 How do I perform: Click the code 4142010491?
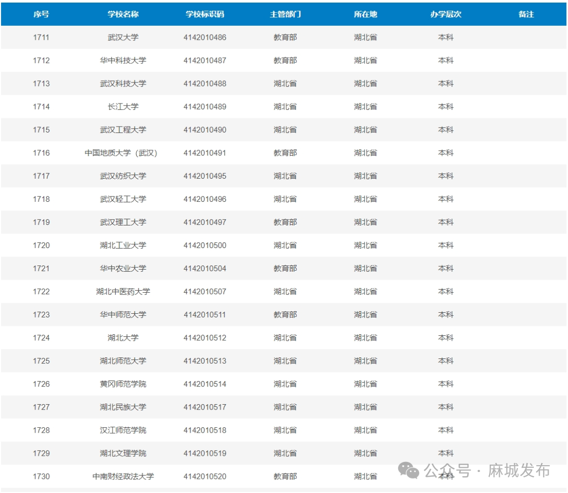coord(205,153)
